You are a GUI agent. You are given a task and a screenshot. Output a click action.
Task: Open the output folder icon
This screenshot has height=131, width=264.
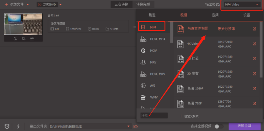(135, 126)
